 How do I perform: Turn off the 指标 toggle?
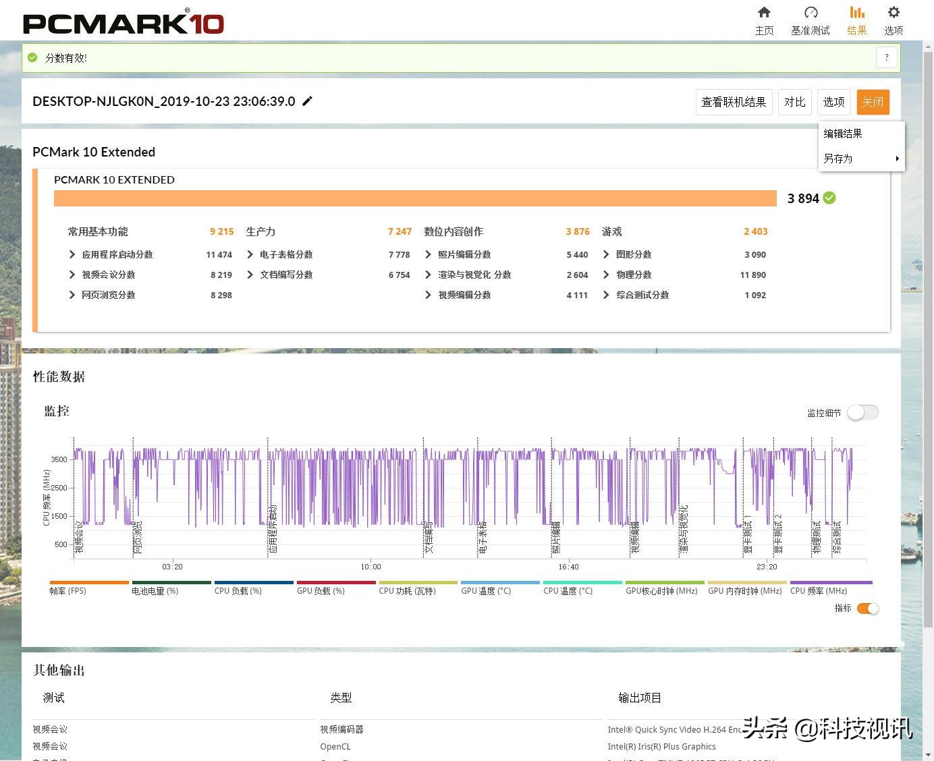tap(867, 609)
